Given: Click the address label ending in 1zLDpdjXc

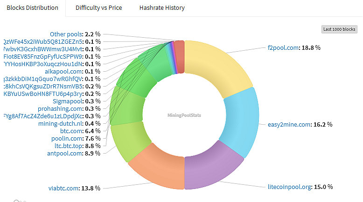Looking at the screenshot, I should (43, 116).
